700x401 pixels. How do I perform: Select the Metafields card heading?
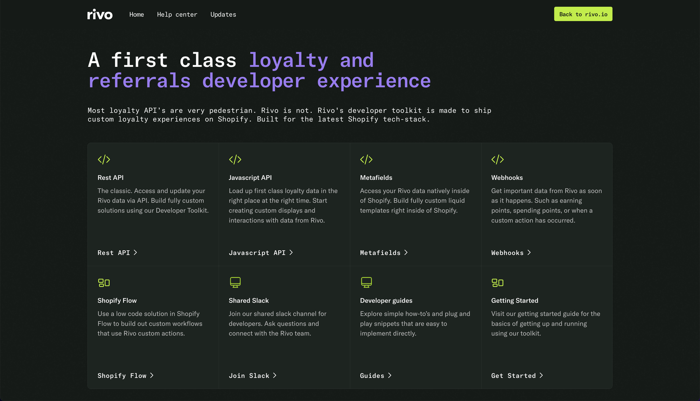click(x=376, y=177)
